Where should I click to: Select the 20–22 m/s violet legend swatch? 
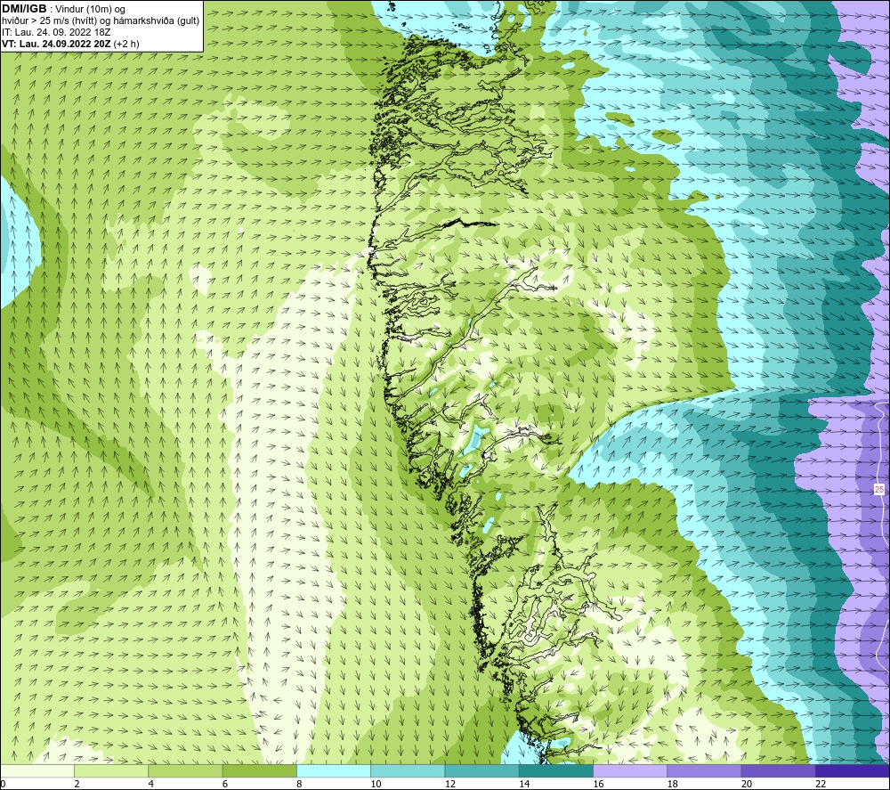pos(778,770)
